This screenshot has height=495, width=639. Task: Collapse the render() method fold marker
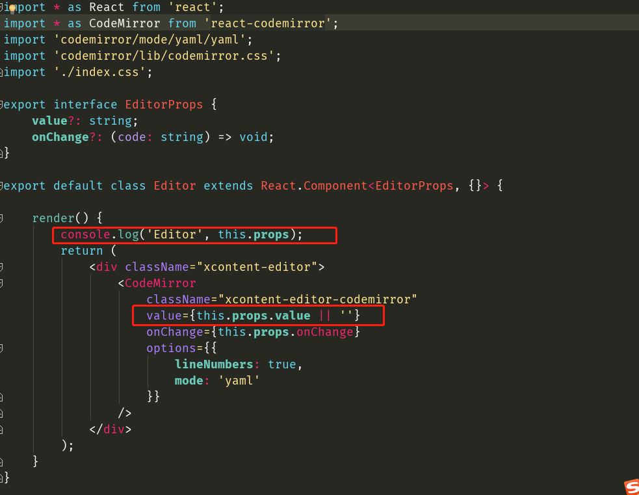click(x=1, y=219)
